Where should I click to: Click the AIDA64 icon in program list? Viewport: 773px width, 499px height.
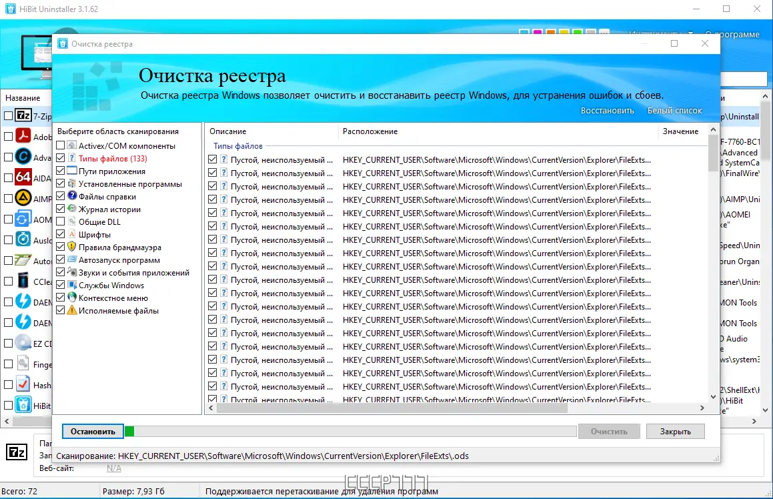(23, 177)
